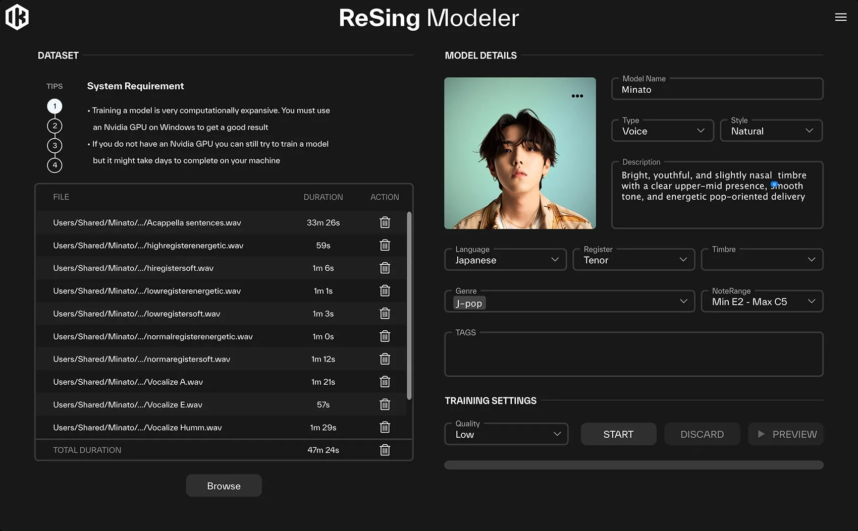Click the model portrait thumbnail
Viewport: 858px width, 531px height.
(x=520, y=153)
